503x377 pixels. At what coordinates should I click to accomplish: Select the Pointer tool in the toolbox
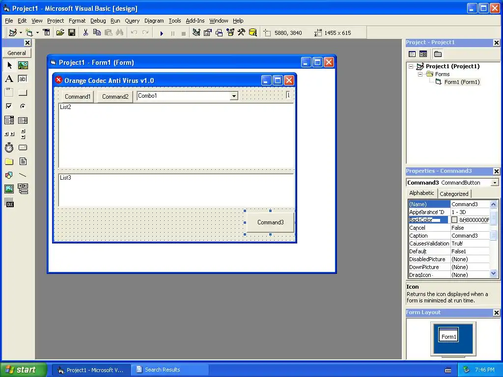point(9,65)
